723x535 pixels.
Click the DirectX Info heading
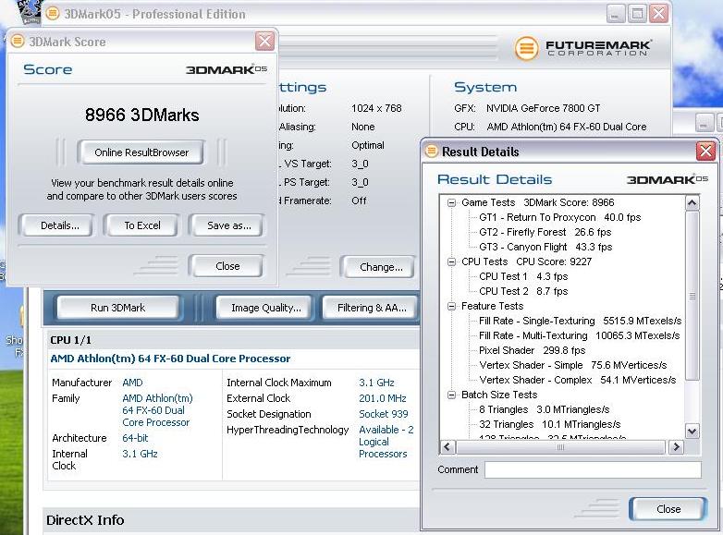(85, 520)
